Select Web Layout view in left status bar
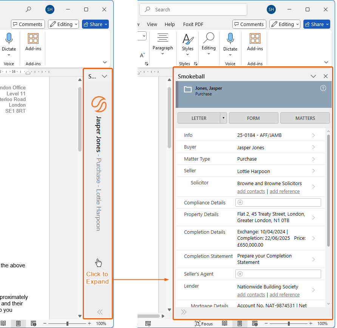Screen dimensions: 337x328 (x=34, y=323)
